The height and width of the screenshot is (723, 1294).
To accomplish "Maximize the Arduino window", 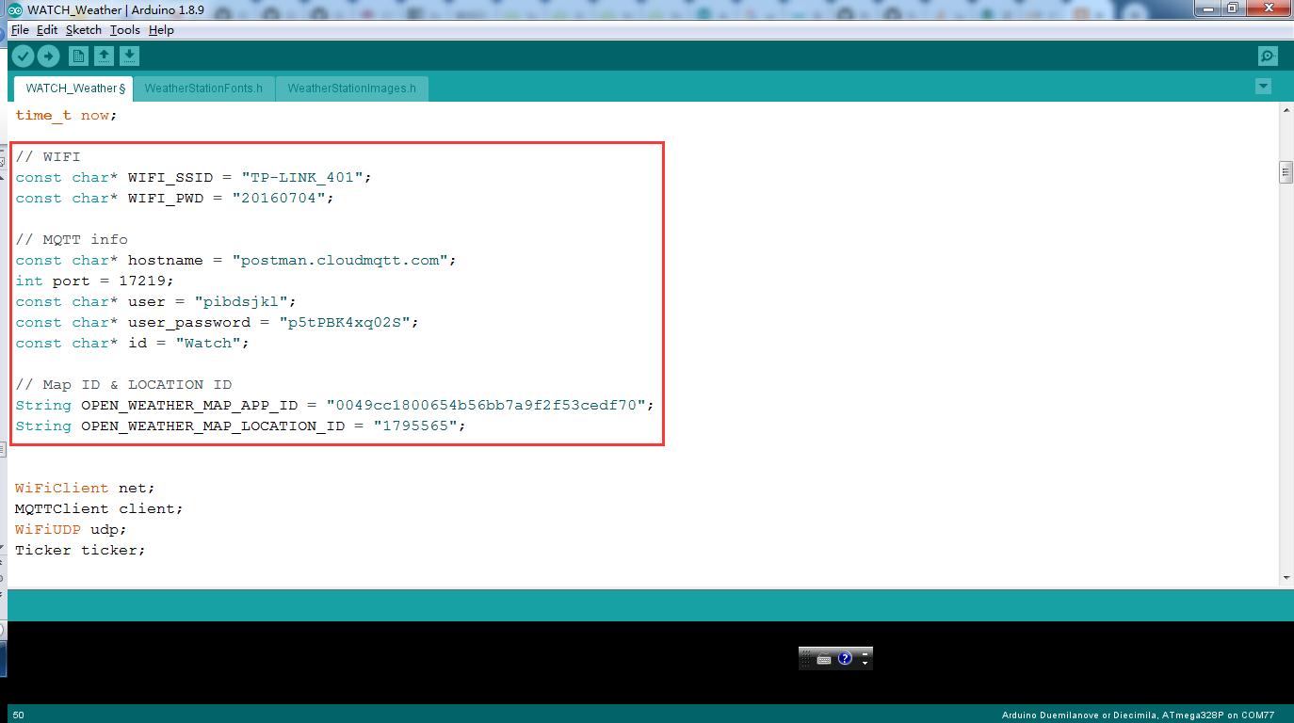I will [x=1233, y=8].
